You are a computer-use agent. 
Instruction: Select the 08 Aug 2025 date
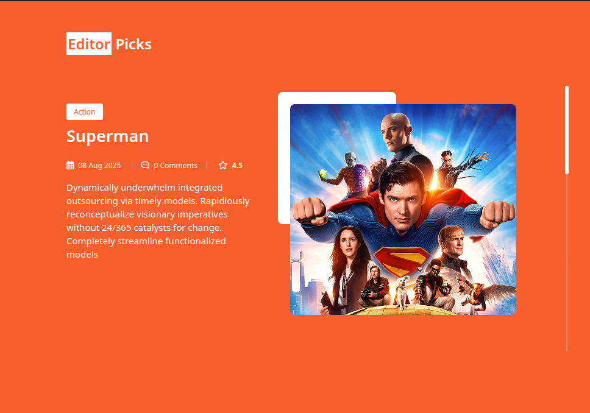[99, 166]
